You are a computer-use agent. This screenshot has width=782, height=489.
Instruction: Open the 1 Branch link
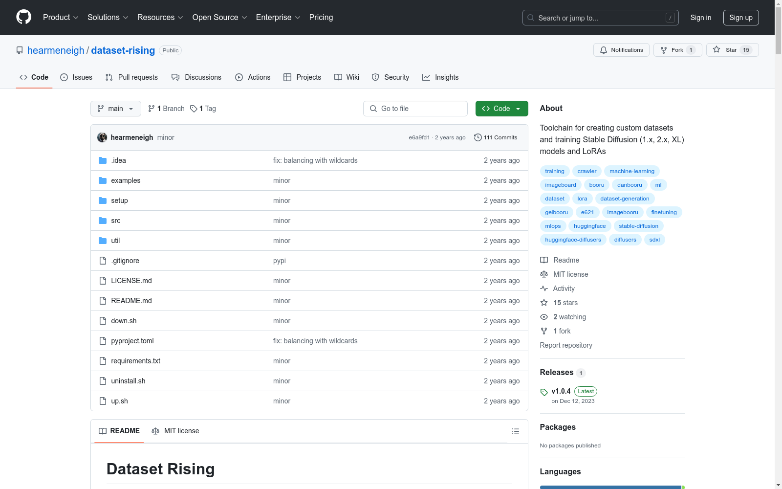click(166, 109)
